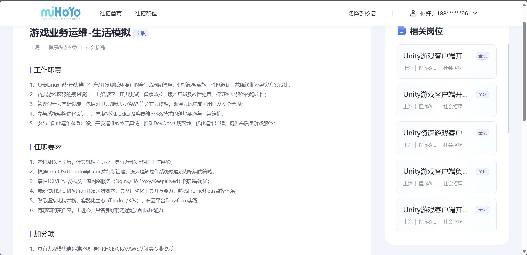Click 全职 tag on the Unity资深游戏客户 card
Screen dimensions: 527x255
point(482,133)
